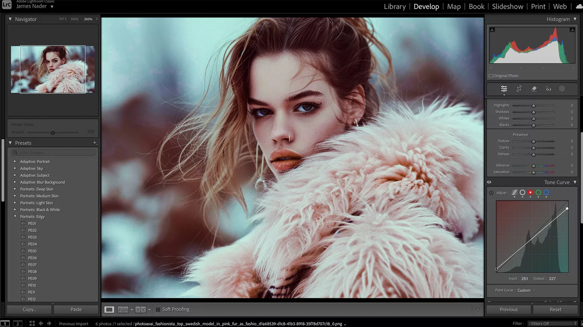
Task: Collapse the Histogram panel
Action: tap(574, 19)
